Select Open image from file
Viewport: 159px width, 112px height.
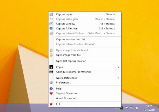coord(85,55)
